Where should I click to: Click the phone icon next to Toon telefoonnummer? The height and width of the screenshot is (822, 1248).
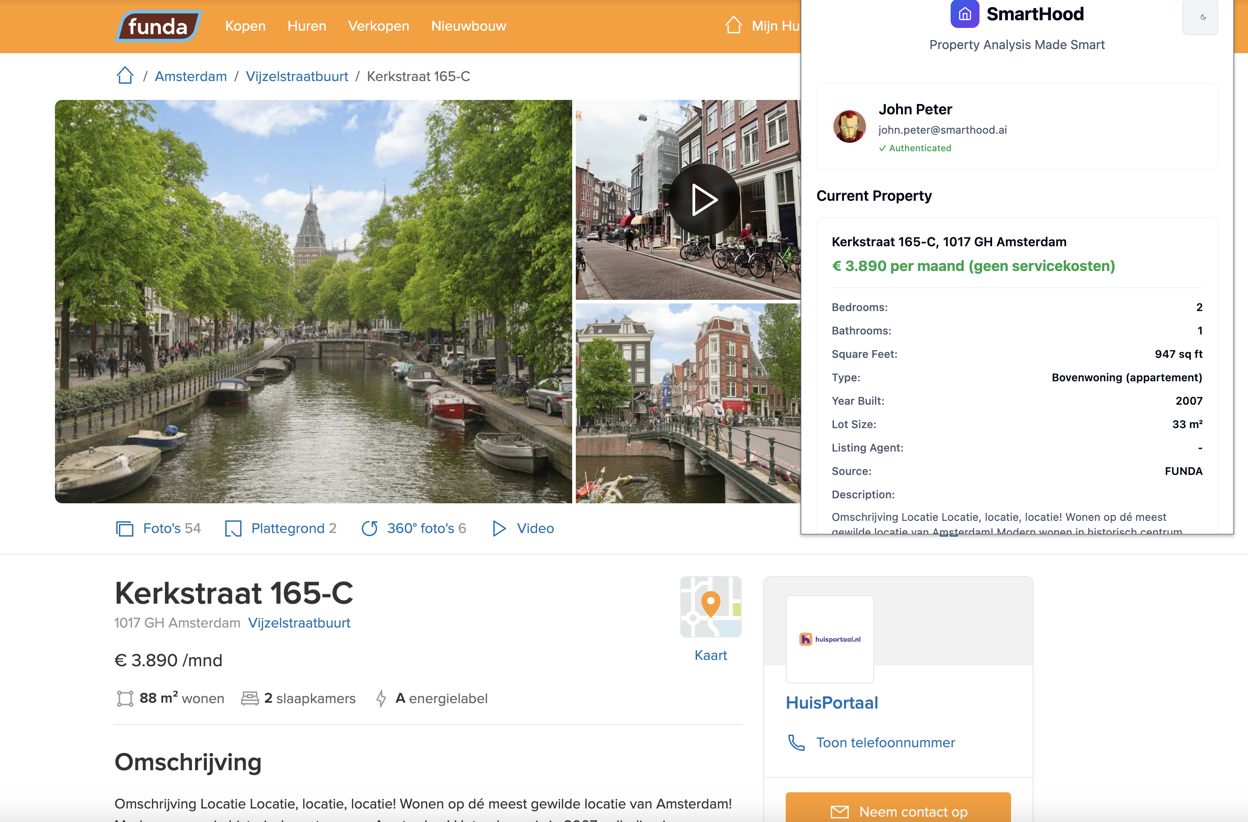tap(796, 742)
